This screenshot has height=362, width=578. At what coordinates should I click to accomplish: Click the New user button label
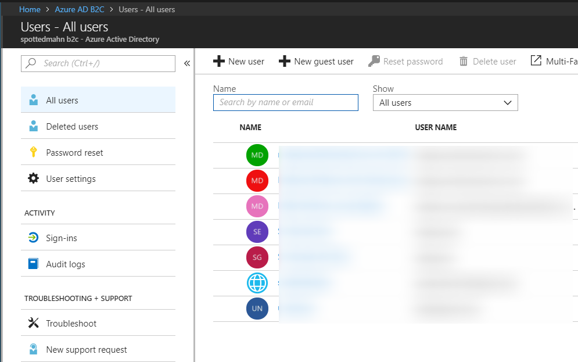246,62
